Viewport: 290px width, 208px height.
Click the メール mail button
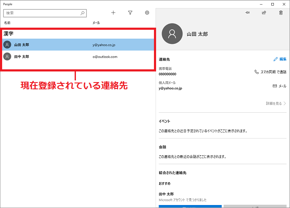click(280, 86)
